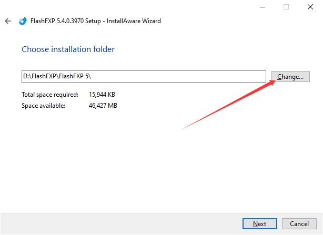Close the FlashFXP setup window
Image resolution: width=323 pixels, height=235 pixels.
(310, 7)
